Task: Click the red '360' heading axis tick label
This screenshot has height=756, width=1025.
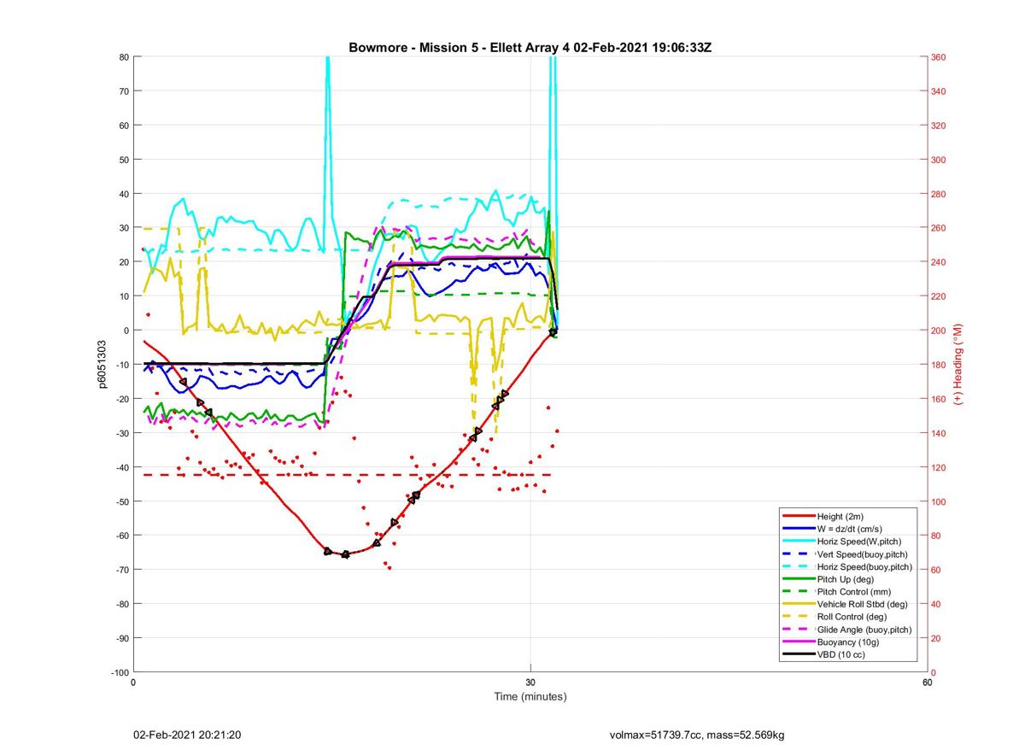Action: point(939,57)
